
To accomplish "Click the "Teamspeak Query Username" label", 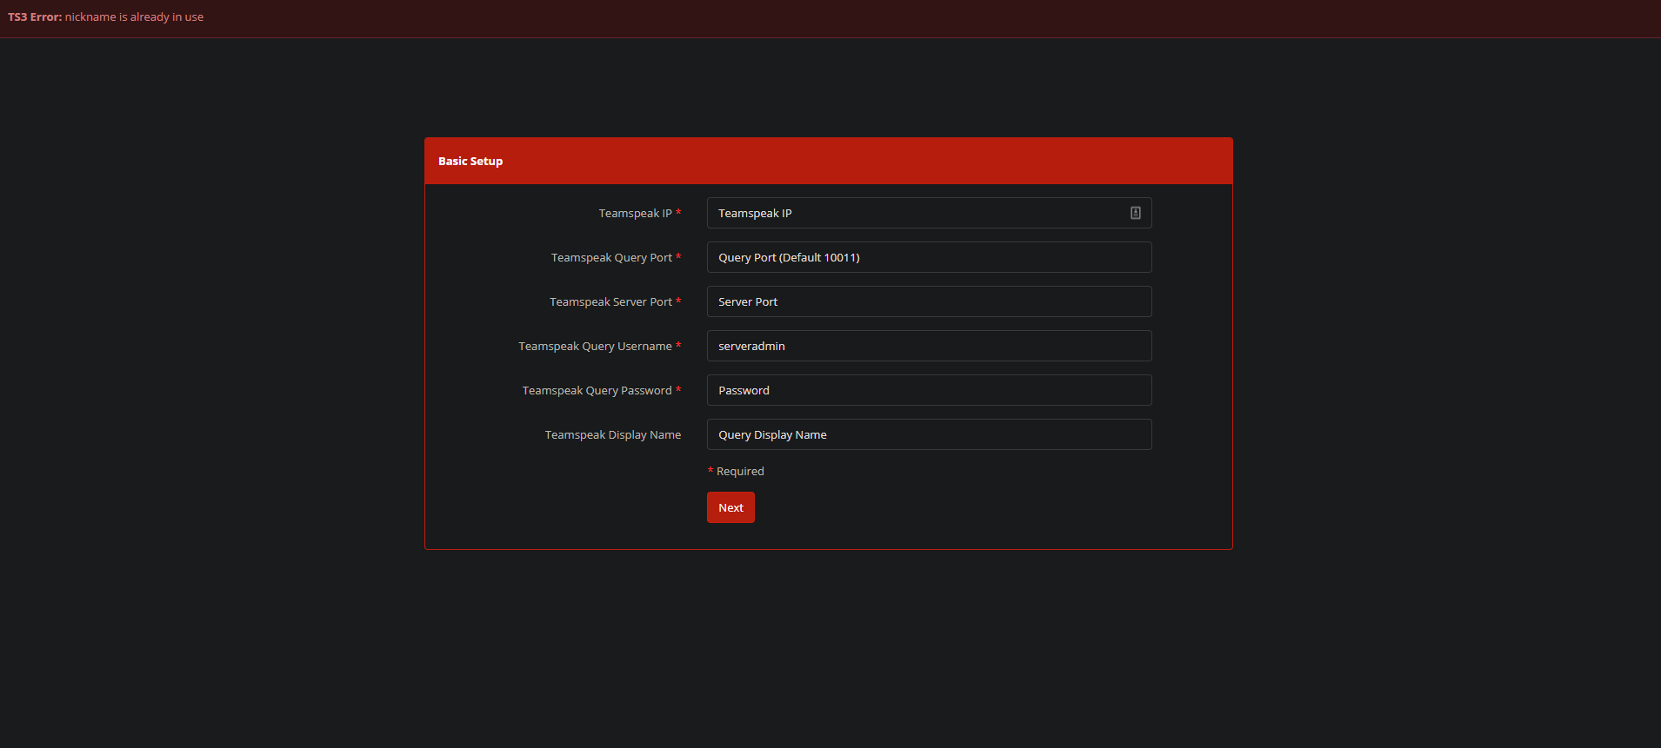I will coord(595,347).
